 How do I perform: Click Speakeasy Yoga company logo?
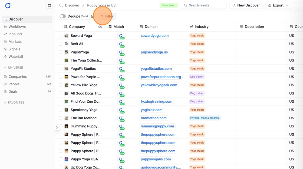pyautogui.click(x=66, y=110)
